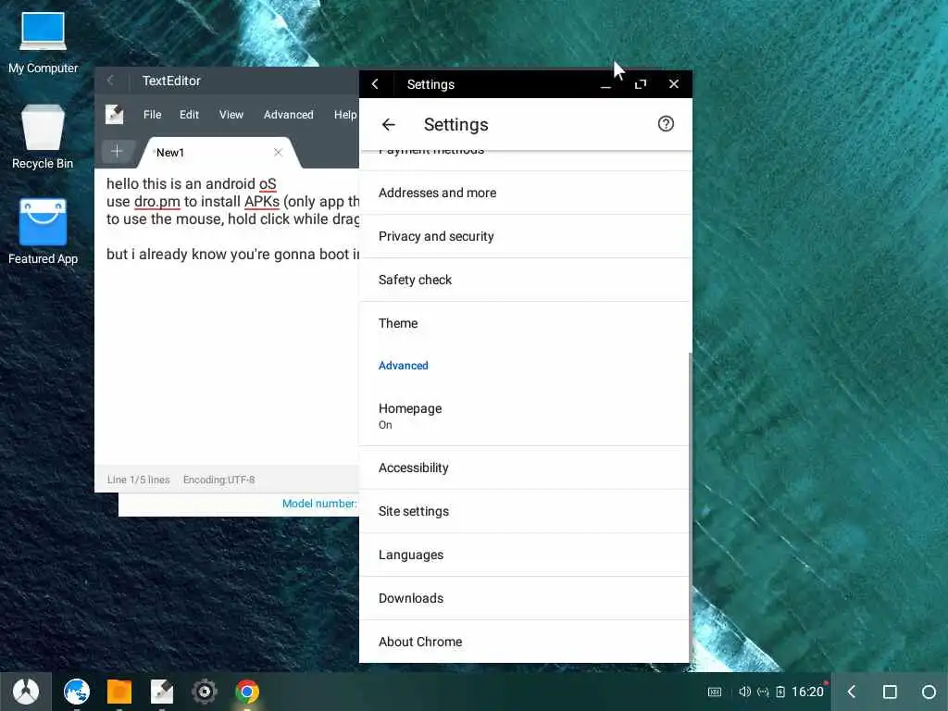
Task: Open Site settings
Action: [524, 511]
